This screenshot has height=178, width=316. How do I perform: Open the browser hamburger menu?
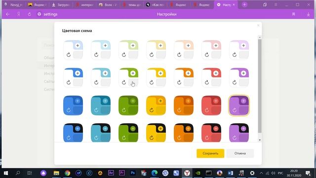tap(276, 4)
